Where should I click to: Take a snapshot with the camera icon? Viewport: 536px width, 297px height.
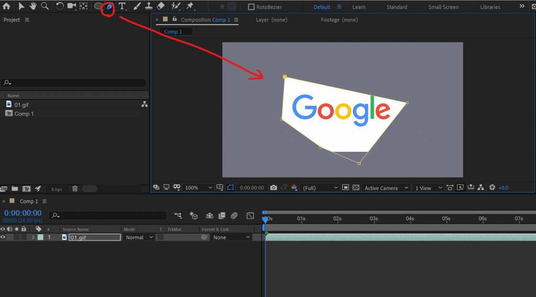273,187
